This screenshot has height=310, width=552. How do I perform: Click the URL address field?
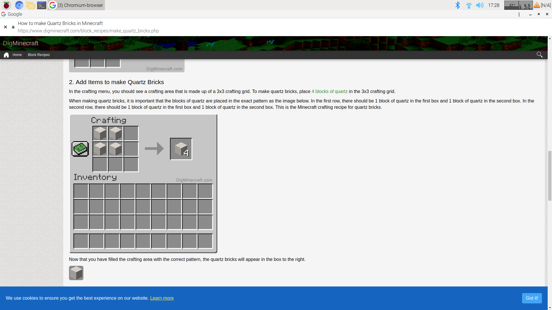pos(88,31)
